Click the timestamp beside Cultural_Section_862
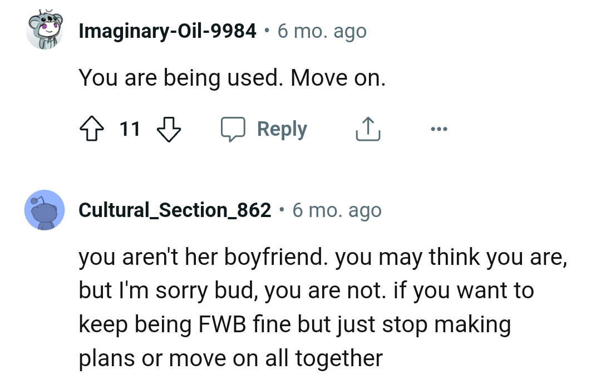The width and height of the screenshot is (601, 389). pos(337,210)
